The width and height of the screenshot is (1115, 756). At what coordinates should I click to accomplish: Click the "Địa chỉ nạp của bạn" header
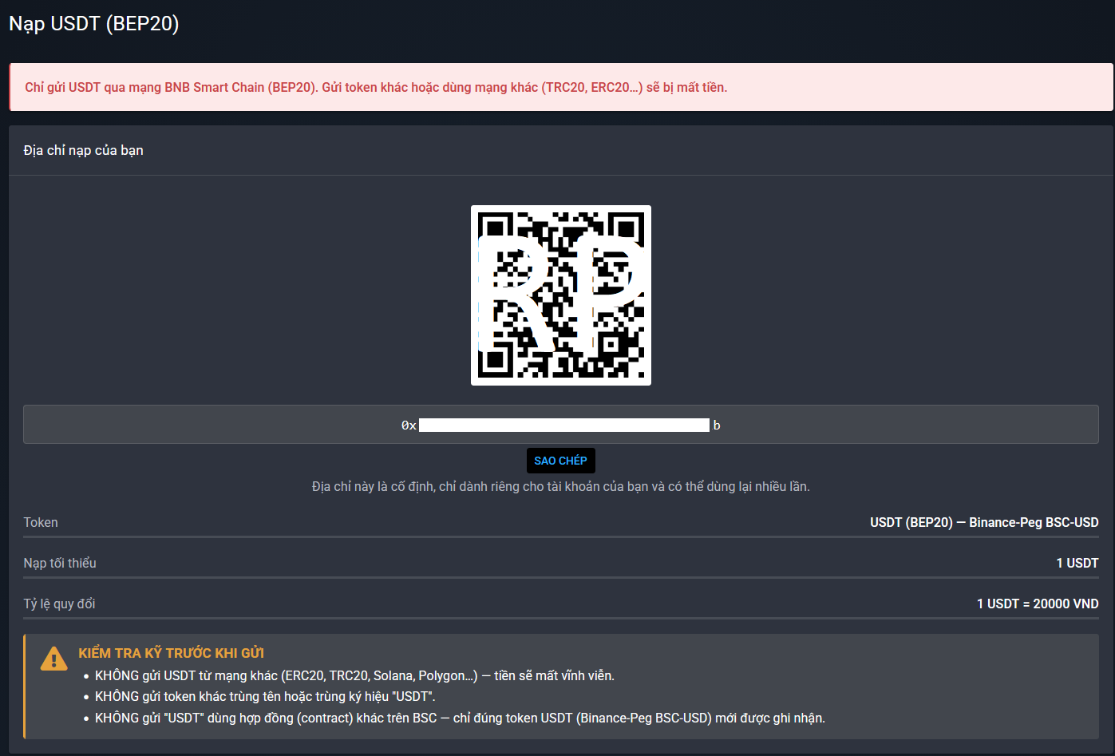[x=84, y=150]
